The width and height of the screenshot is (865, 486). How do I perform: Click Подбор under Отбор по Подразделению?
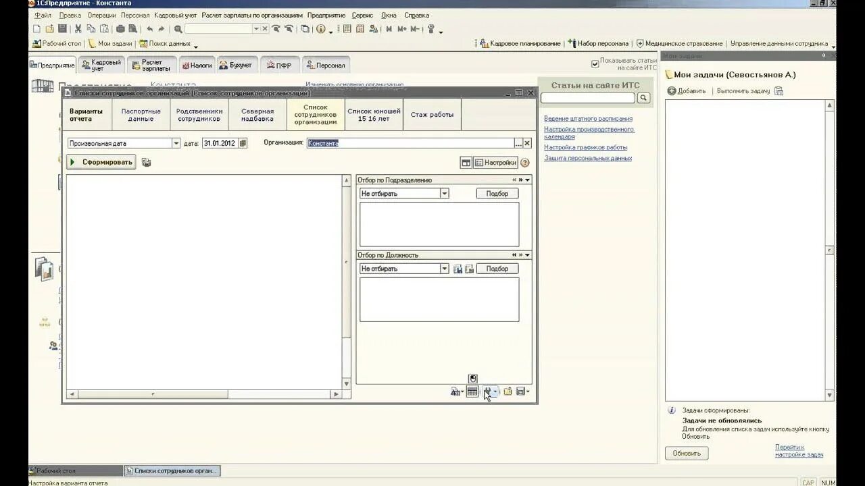tap(497, 194)
